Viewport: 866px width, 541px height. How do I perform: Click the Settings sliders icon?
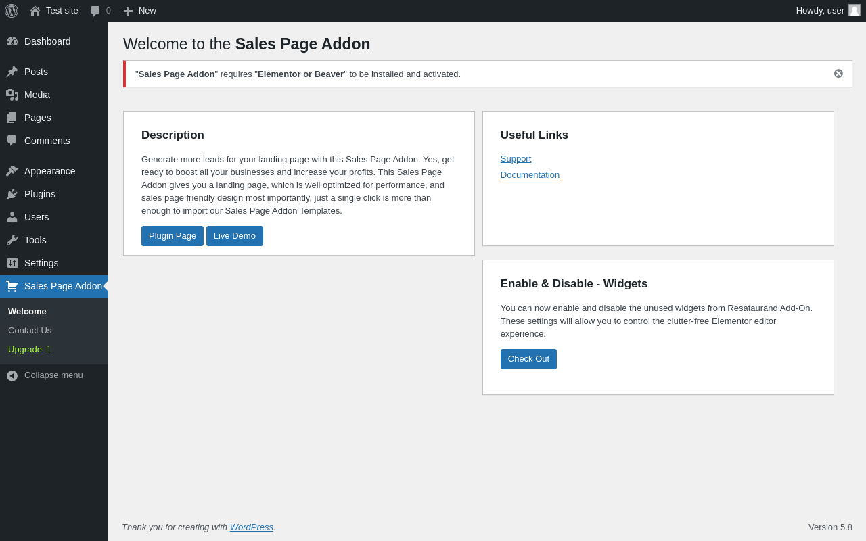(12, 263)
